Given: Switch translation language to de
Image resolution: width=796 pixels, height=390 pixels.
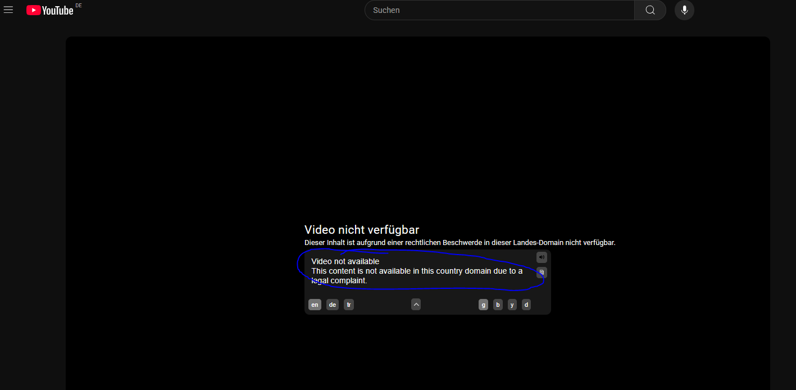Looking at the screenshot, I should (333, 305).
